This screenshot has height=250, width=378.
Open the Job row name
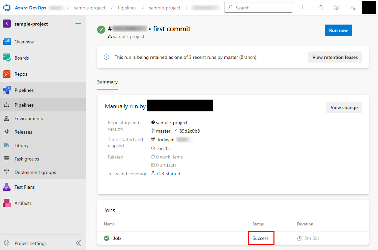[117, 238]
